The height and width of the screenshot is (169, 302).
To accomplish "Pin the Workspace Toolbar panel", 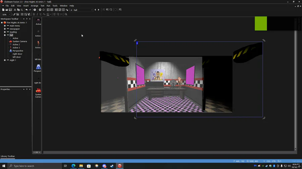I will tap(27, 19).
